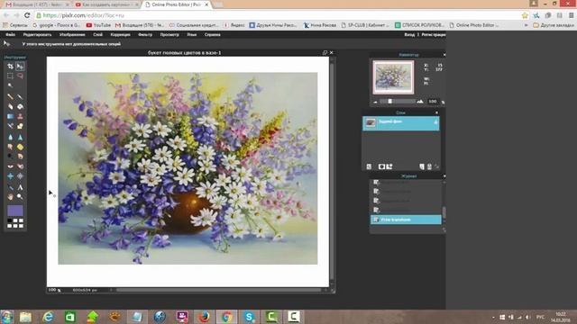
Task: Bookmark this page with the star icon
Action: click(x=525, y=15)
